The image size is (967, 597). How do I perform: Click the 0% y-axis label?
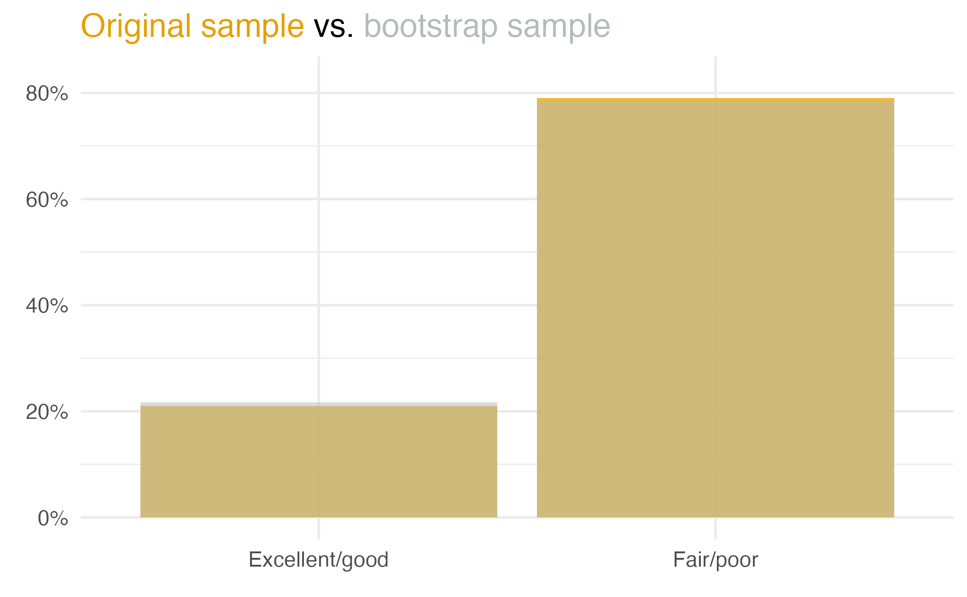click(x=53, y=518)
